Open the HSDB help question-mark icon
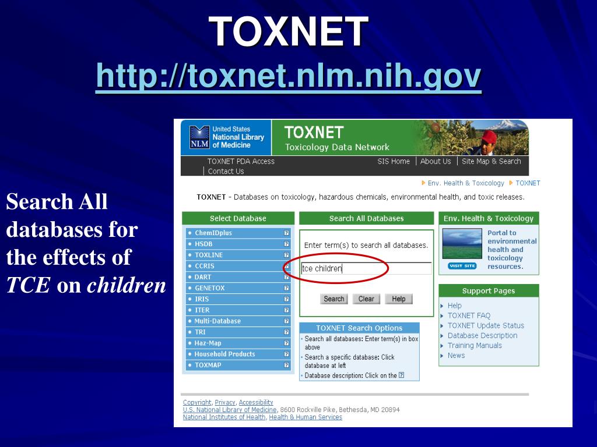 pyautogui.click(x=286, y=244)
